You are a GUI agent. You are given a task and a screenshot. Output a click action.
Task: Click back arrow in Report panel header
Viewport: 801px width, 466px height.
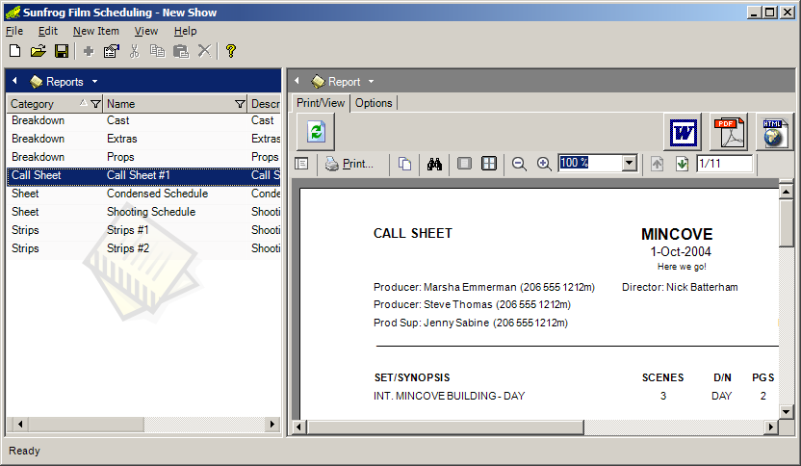click(x=297, y=81)
